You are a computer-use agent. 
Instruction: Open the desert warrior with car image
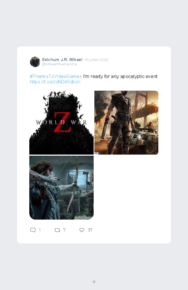[x=126, y=122]
